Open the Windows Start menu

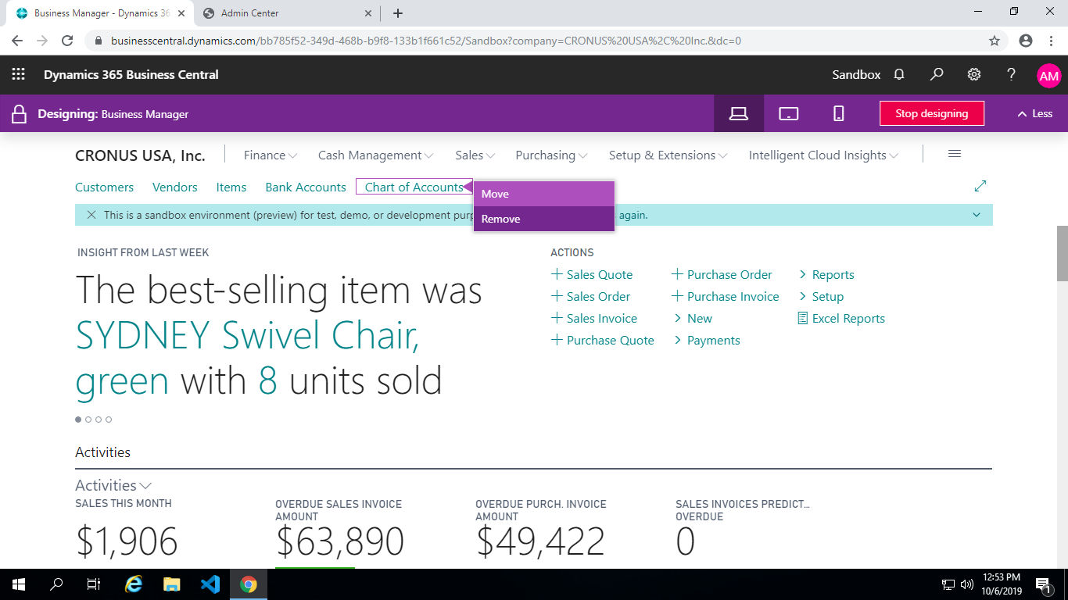coord(19,584)
